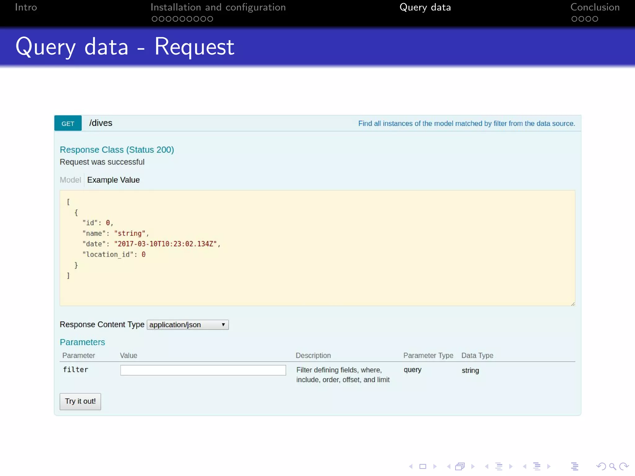The image size is (635, 476).
Task: Click the stacked frames icon
Action: (460, 466)
